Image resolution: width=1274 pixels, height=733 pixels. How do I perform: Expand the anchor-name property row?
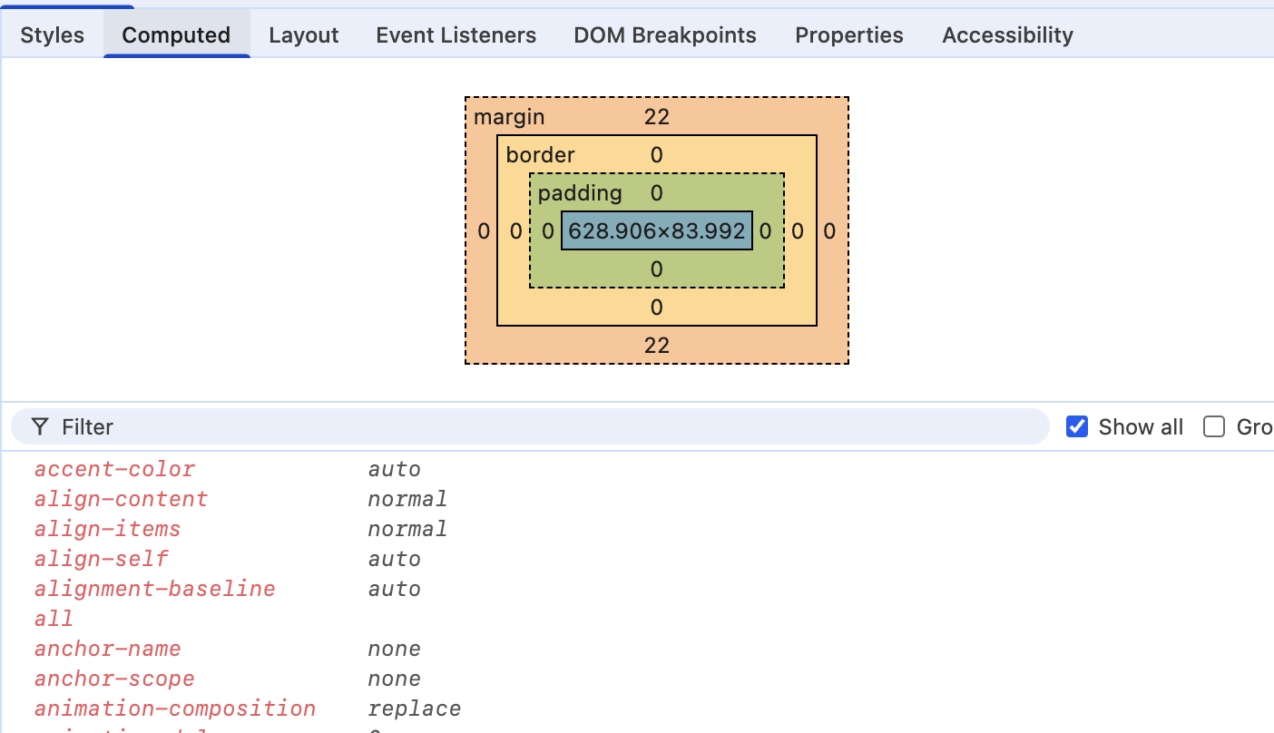[x=107, y=649]
